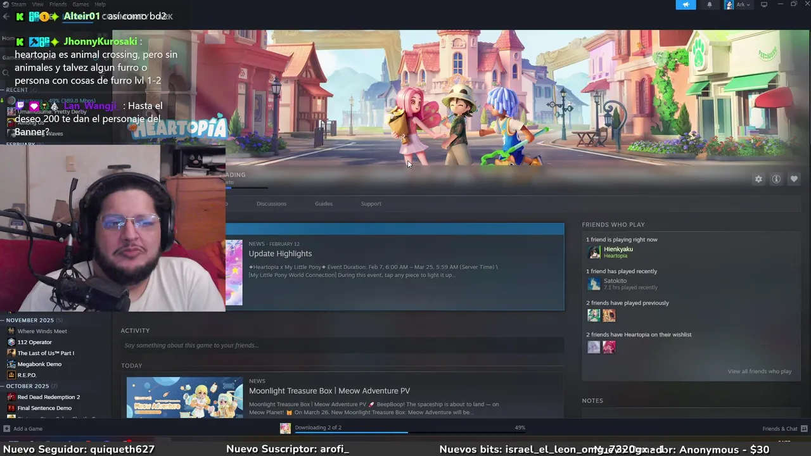
Task: Click the Meow Adventure news thumbnail
Action: [184, 397]
